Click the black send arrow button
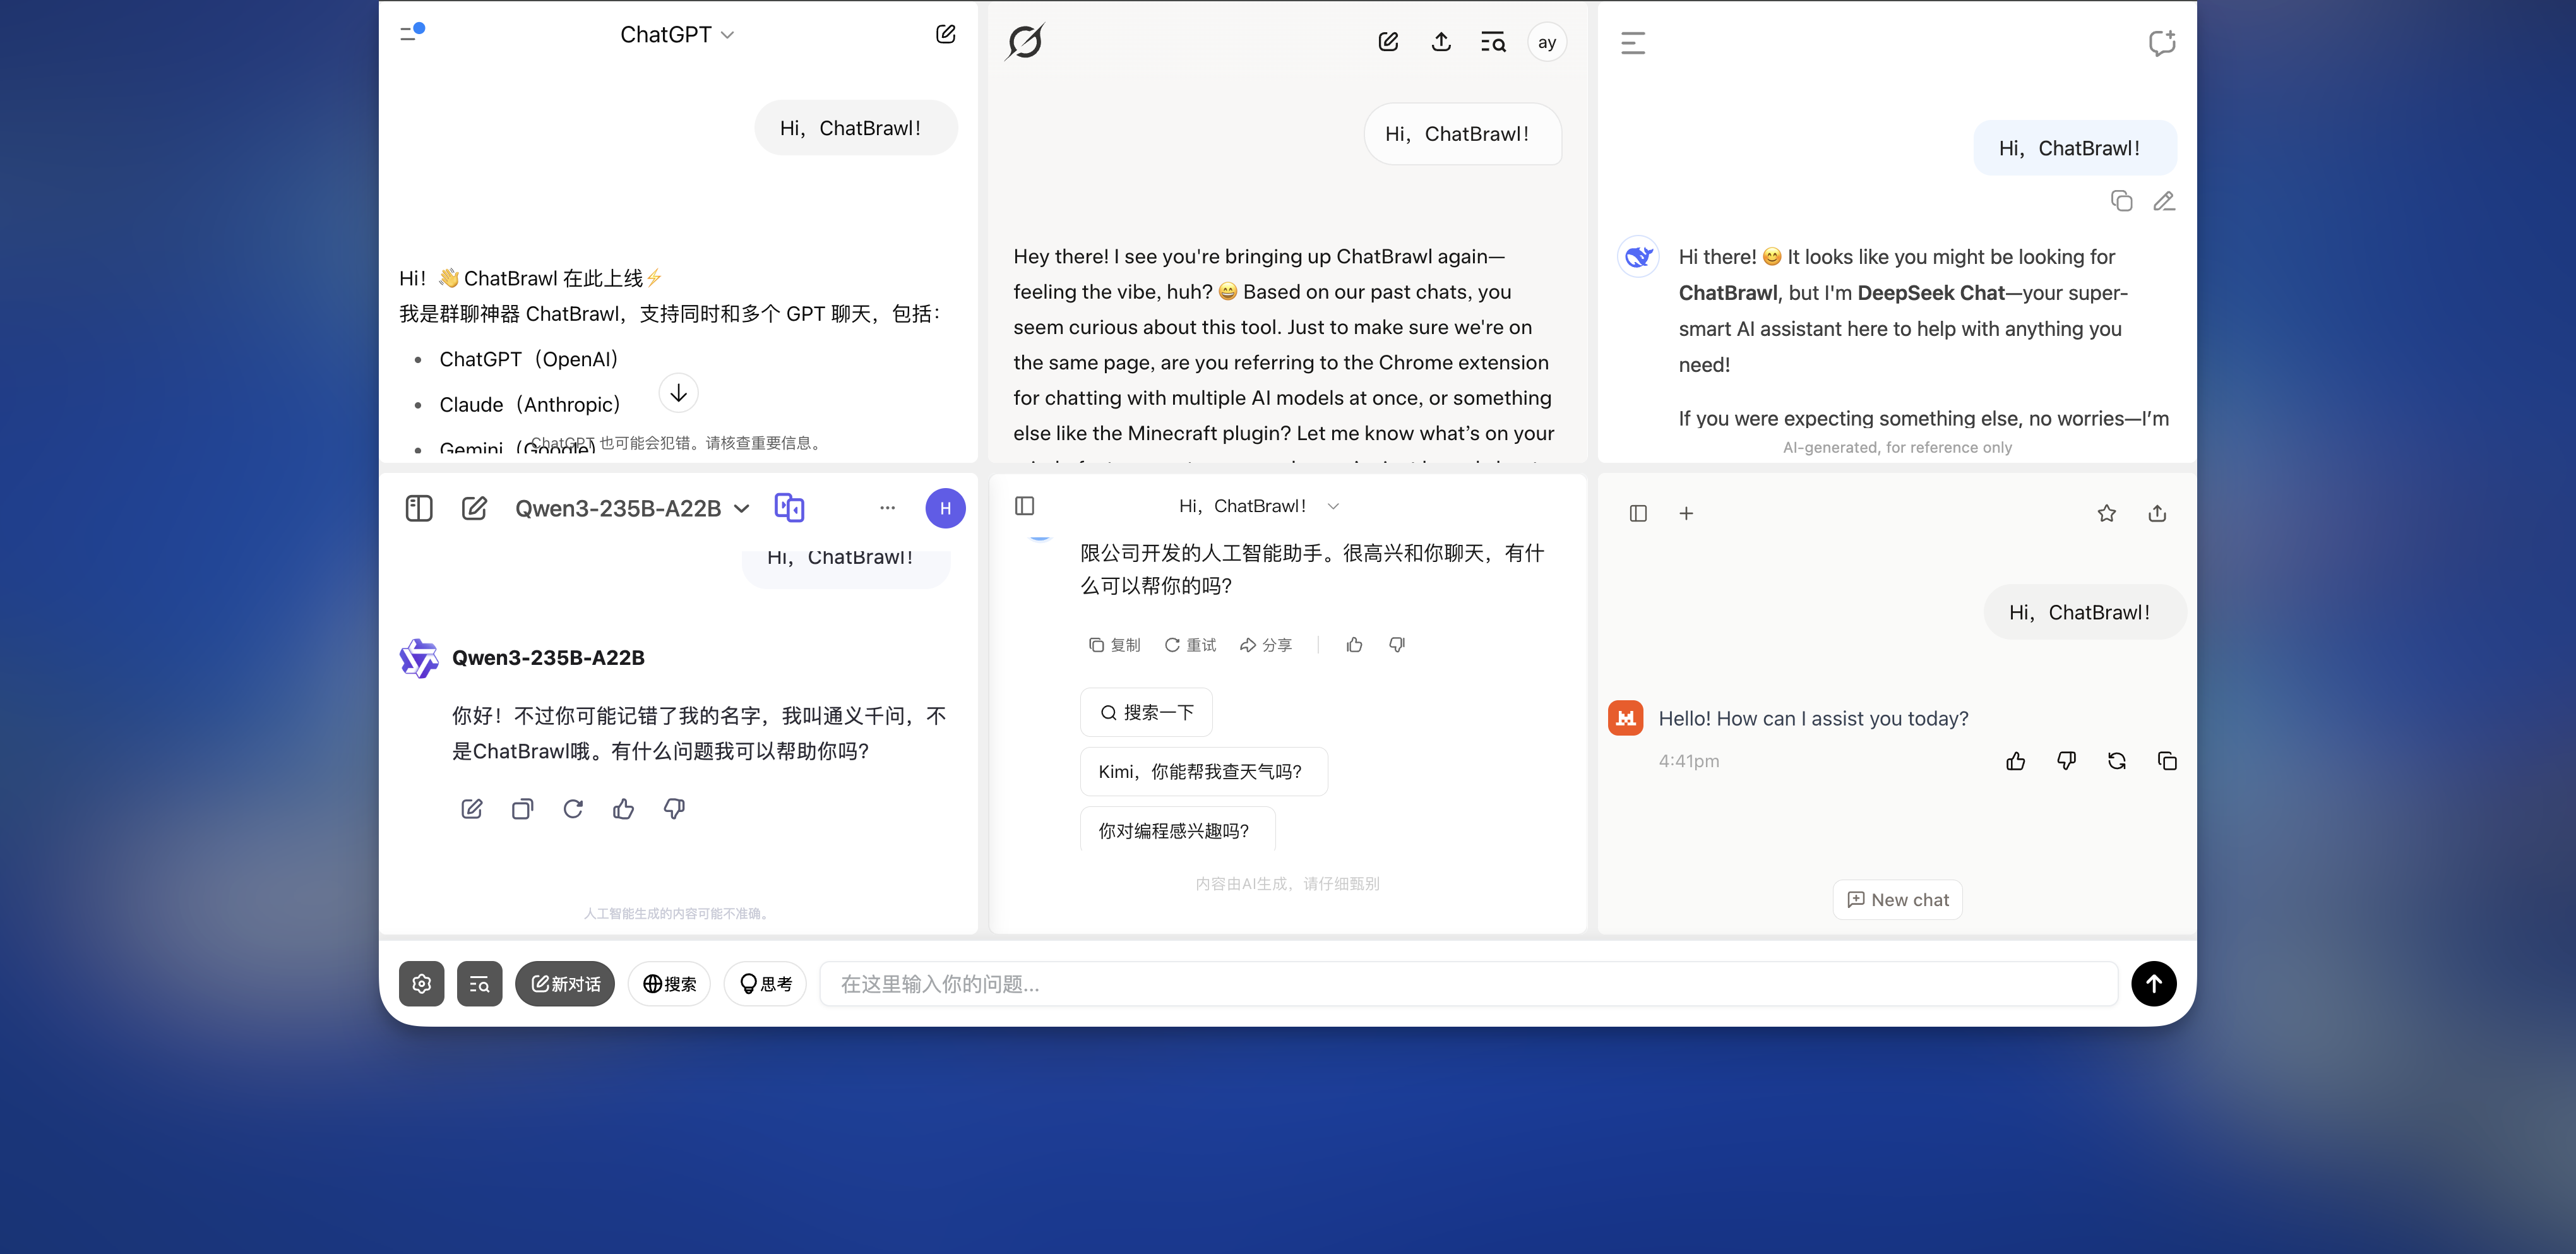The image size is (2576, 1254). [x=2153, y=984]
